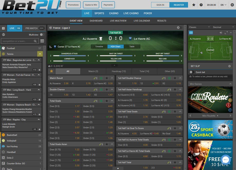Click the REGISTER button

point(179,5)
